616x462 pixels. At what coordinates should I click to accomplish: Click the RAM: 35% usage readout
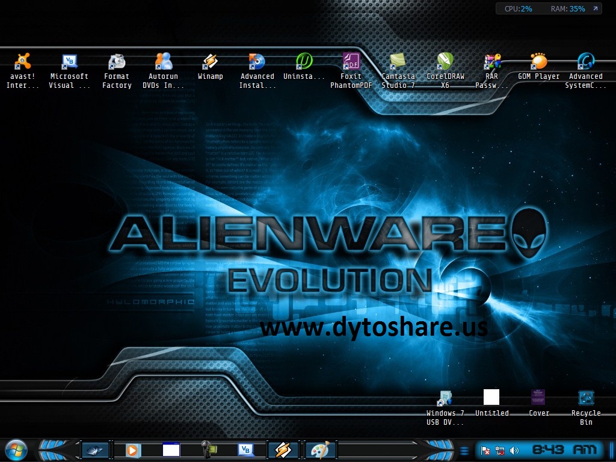(x=568, y=8)
